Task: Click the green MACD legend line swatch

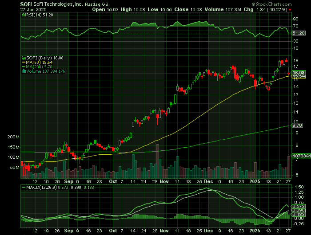Action: point(24,187)
